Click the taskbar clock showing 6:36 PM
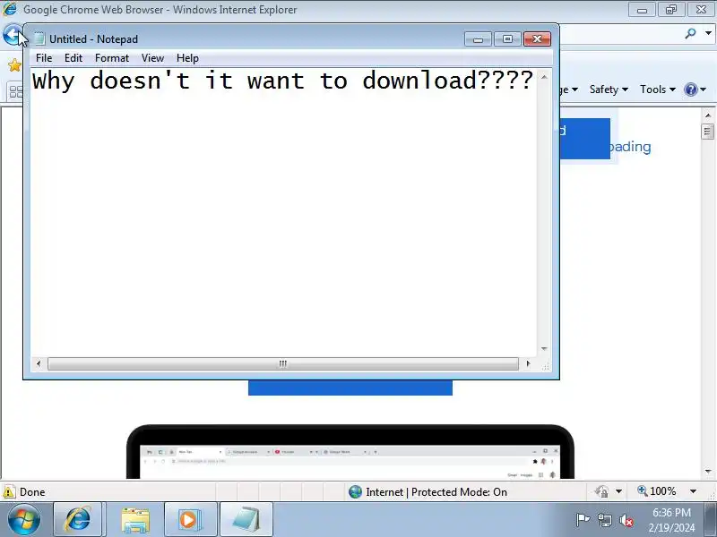The image size is (717, 537). pyautogui.click(x=671, y=520)
